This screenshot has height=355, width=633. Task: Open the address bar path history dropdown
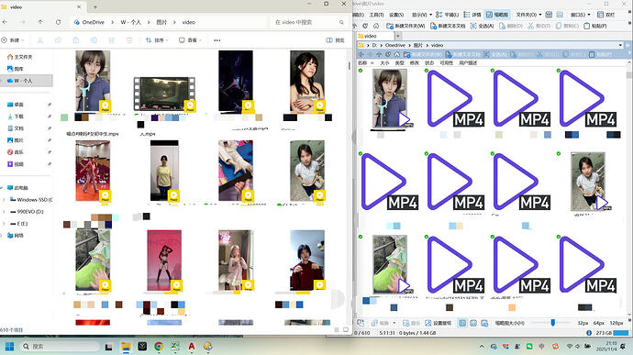pyautogui.click(x=620, y=45)
